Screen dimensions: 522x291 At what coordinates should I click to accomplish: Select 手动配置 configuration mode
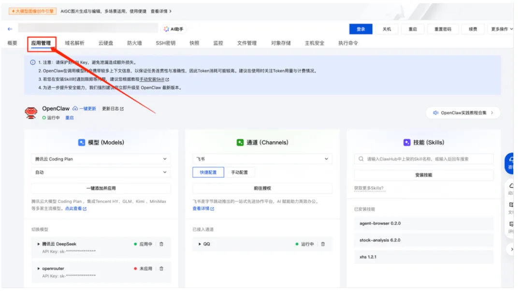(x=239, y=173)
